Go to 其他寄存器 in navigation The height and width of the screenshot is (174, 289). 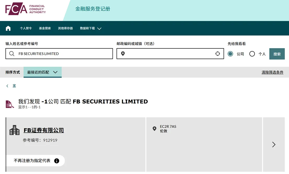point(65,28)
